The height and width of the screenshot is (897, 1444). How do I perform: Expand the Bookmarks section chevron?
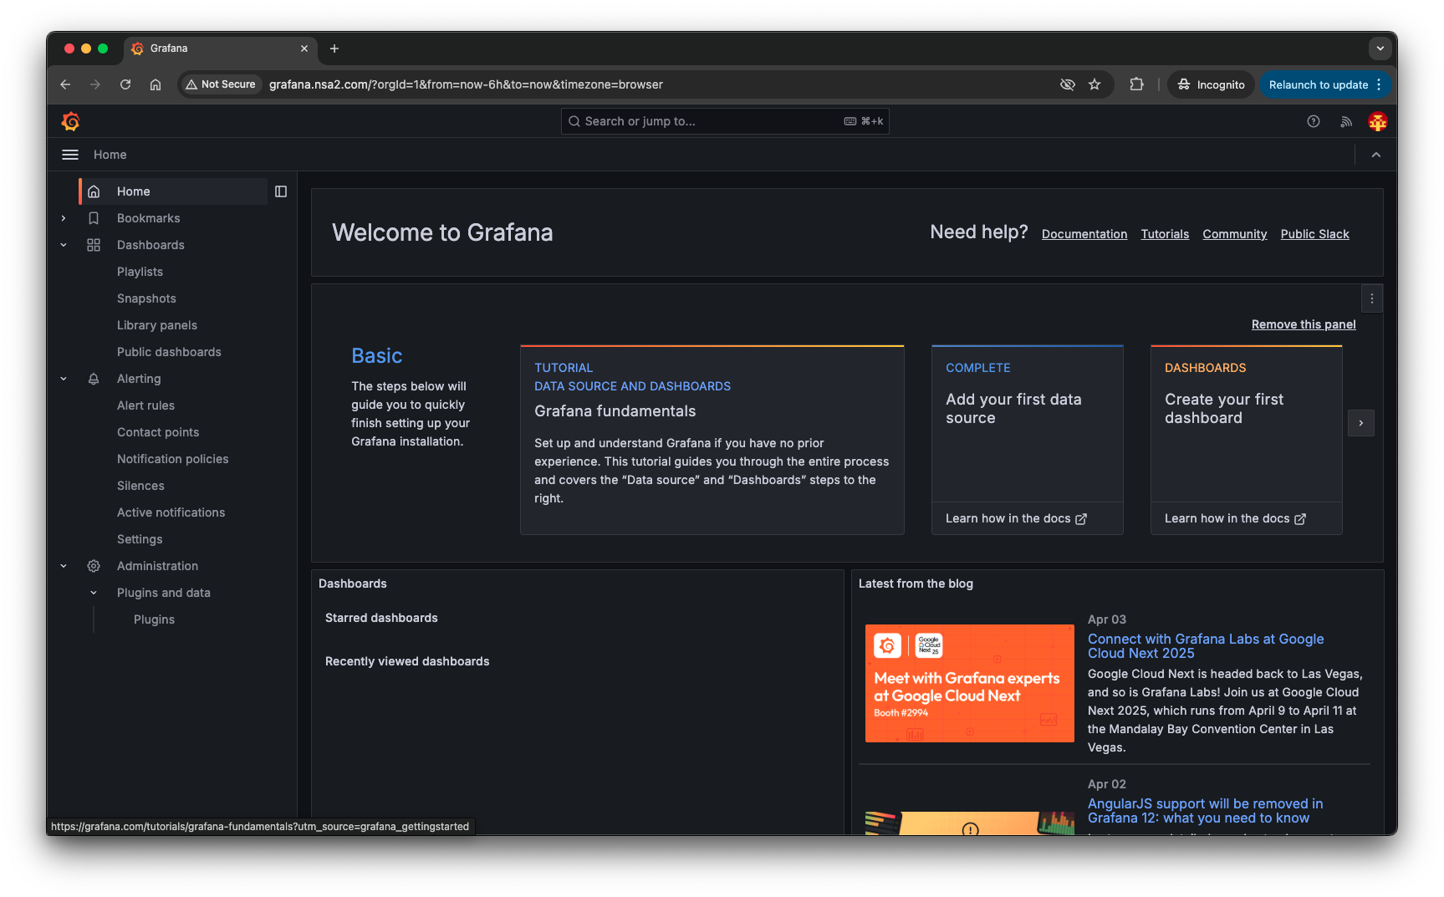coord(64,218)
